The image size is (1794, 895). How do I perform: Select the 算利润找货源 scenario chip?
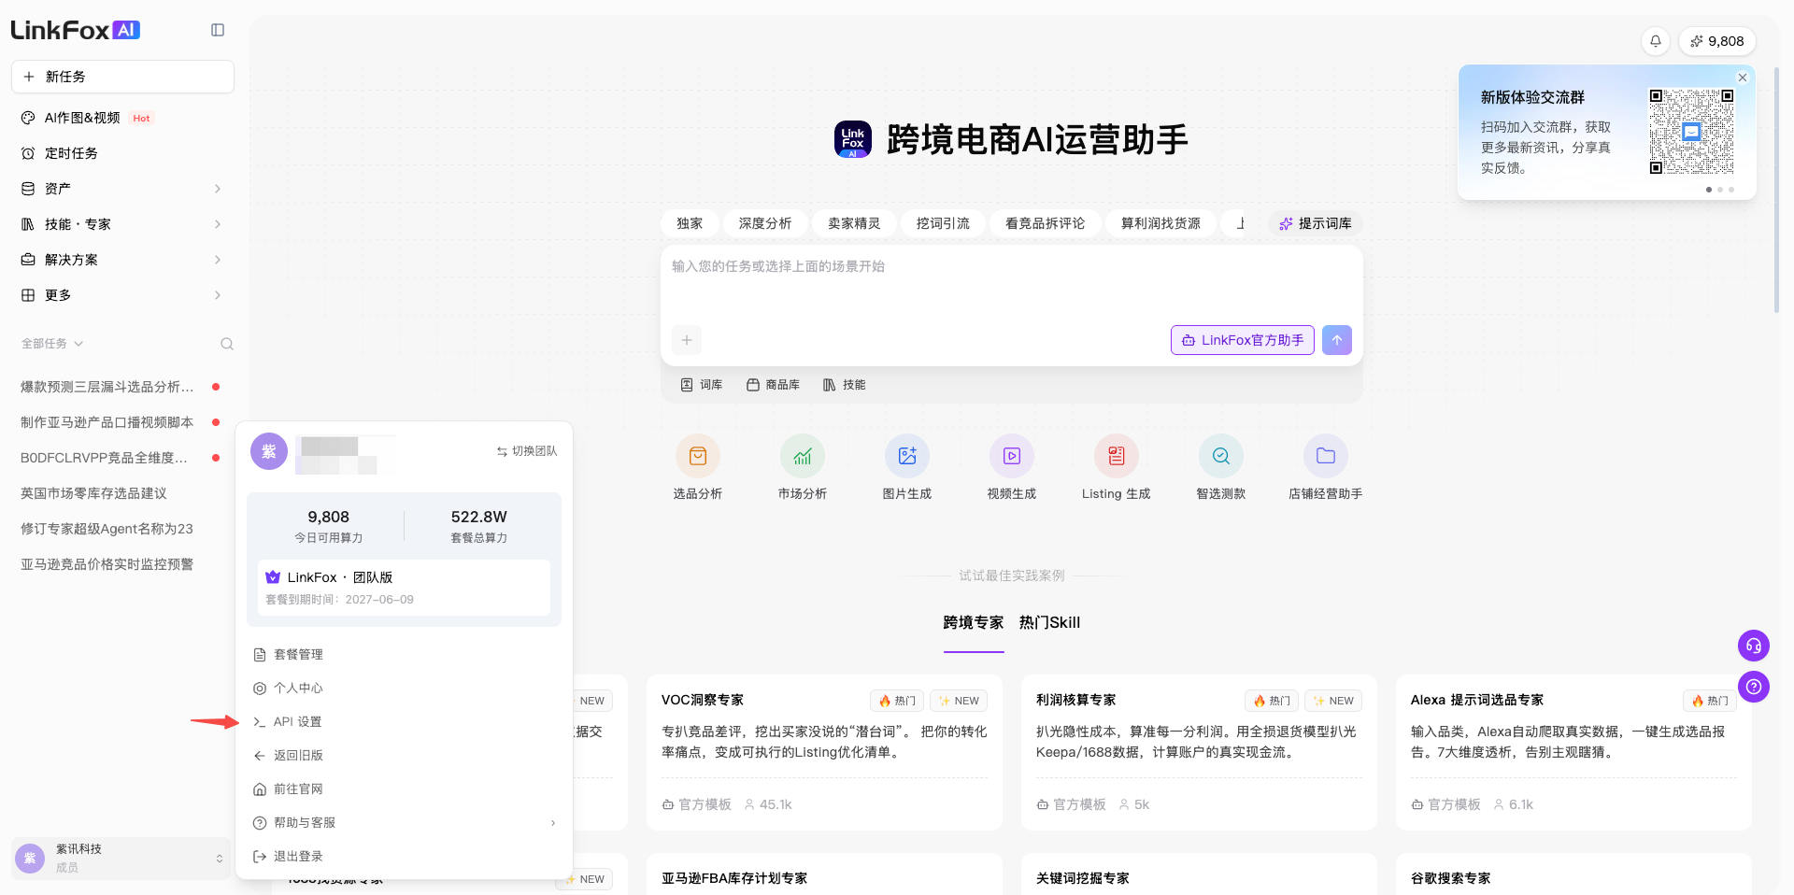pyautogui.click(x=1160, y=223)
